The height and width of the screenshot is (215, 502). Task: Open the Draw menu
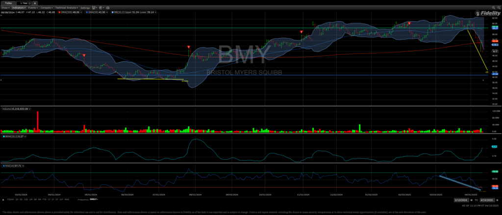click(x=5, y=8)
